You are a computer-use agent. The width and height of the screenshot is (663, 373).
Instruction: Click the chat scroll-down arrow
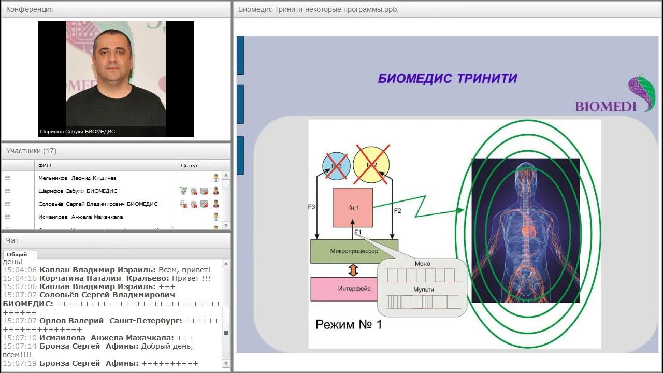coord(226,365)
